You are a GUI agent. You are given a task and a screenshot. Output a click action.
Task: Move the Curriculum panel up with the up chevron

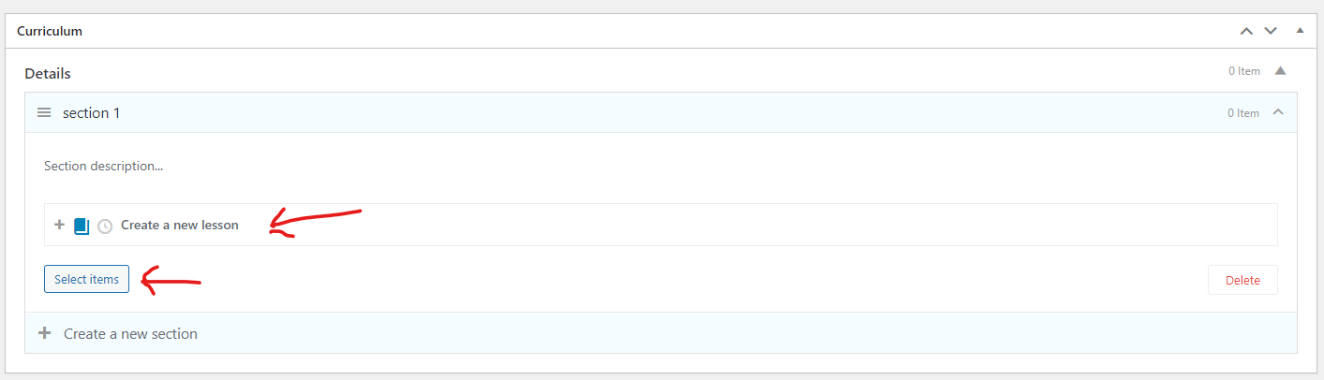click(x=1246, y=31)
